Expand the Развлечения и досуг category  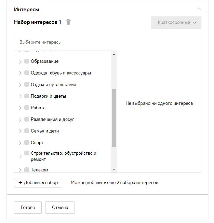[20, 120]
